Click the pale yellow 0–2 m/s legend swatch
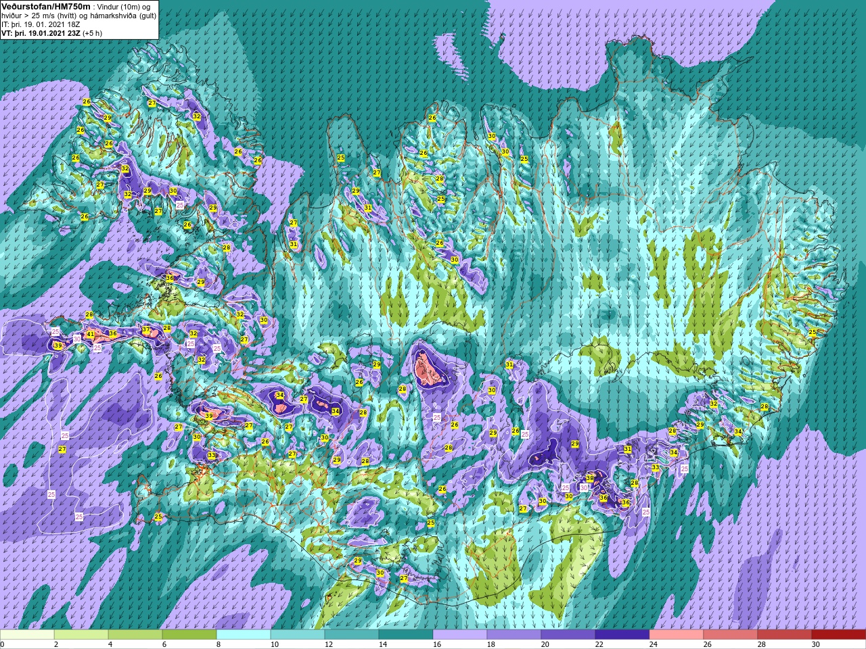This screenshot has height=649, width=866. point(27,635)
